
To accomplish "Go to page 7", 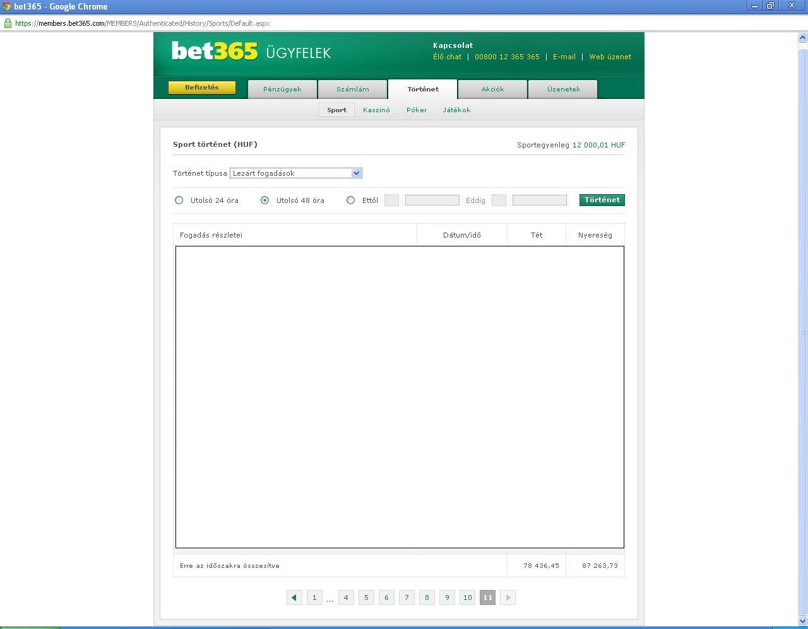I will pyautogui.click(x=407, y=597).
